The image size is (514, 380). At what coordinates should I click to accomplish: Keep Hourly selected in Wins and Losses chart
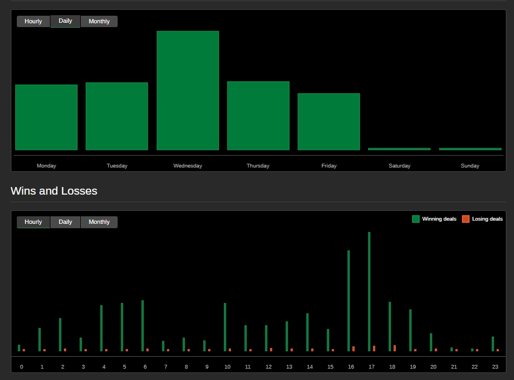click(33, 222)
